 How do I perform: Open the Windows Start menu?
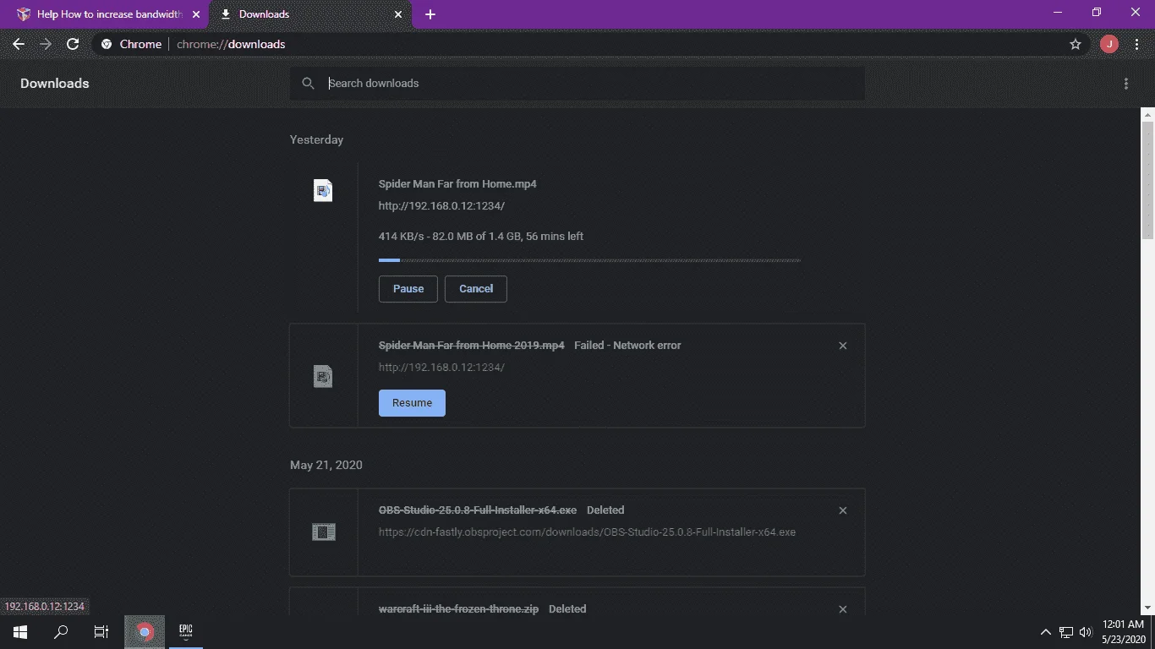coord(19,631)
